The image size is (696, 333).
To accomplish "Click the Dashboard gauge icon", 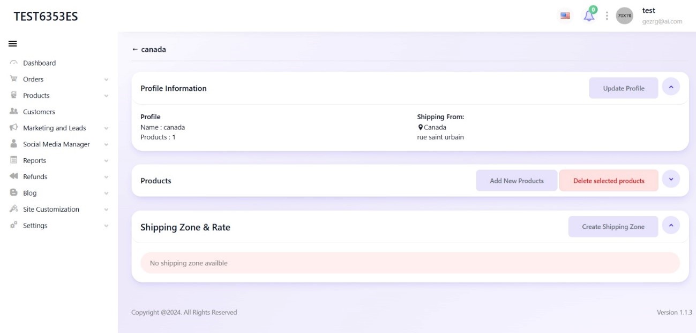I will tap(14, 63).
